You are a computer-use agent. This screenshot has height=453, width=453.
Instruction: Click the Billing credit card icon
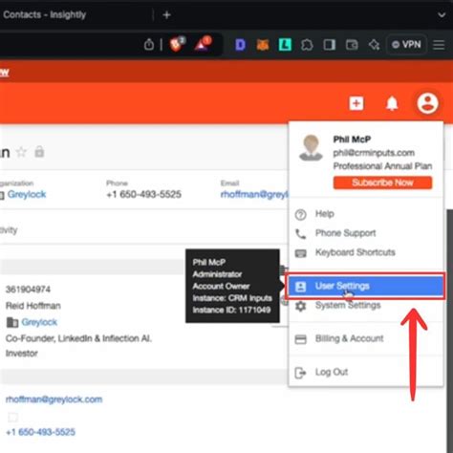(300, 339)
